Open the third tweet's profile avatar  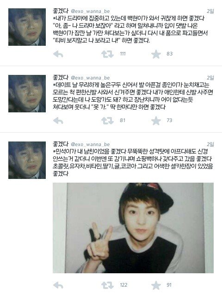[27, 160]
